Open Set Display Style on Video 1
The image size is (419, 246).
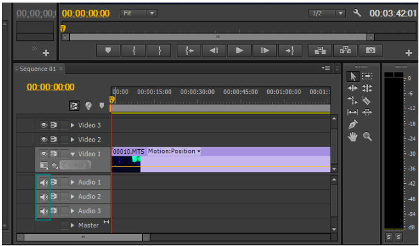tap(44, 166)
